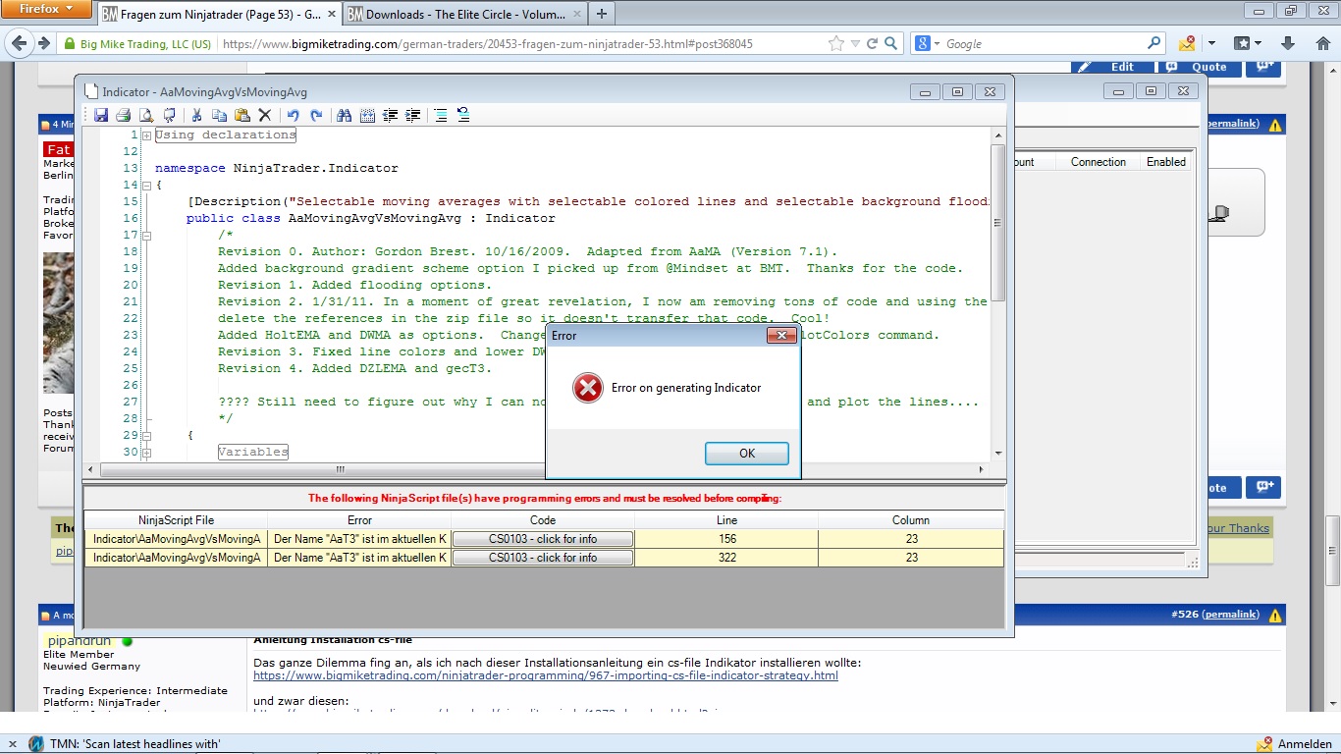Click the Big Mike Trading site identity badge

click(136, 44)
